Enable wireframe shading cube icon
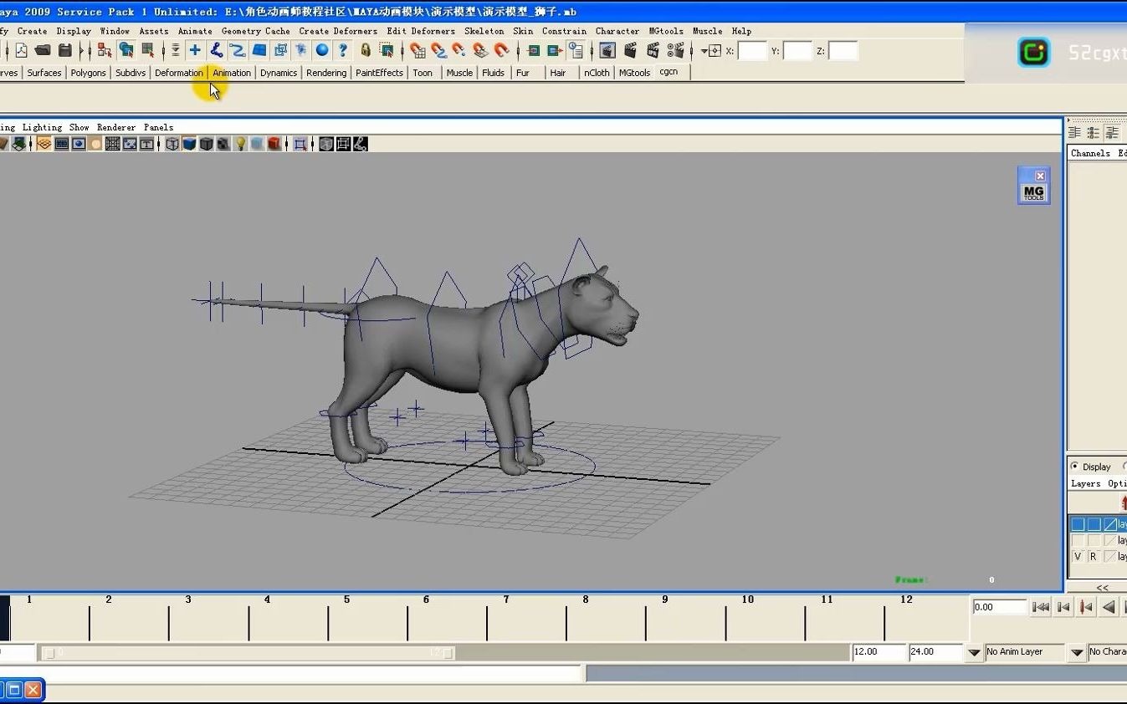Image resolution: width=1127 pixels, height=704 pixels. point(172,144)
